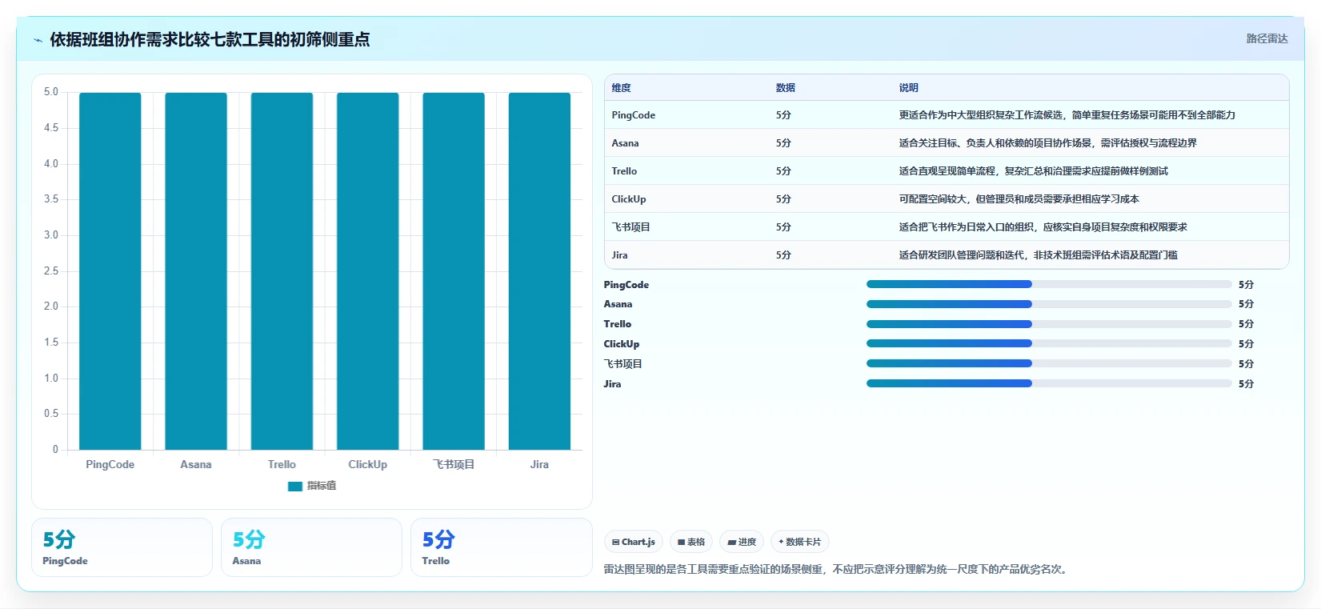
Task: Click the Jira progress bar
Action: [1049, 383]
